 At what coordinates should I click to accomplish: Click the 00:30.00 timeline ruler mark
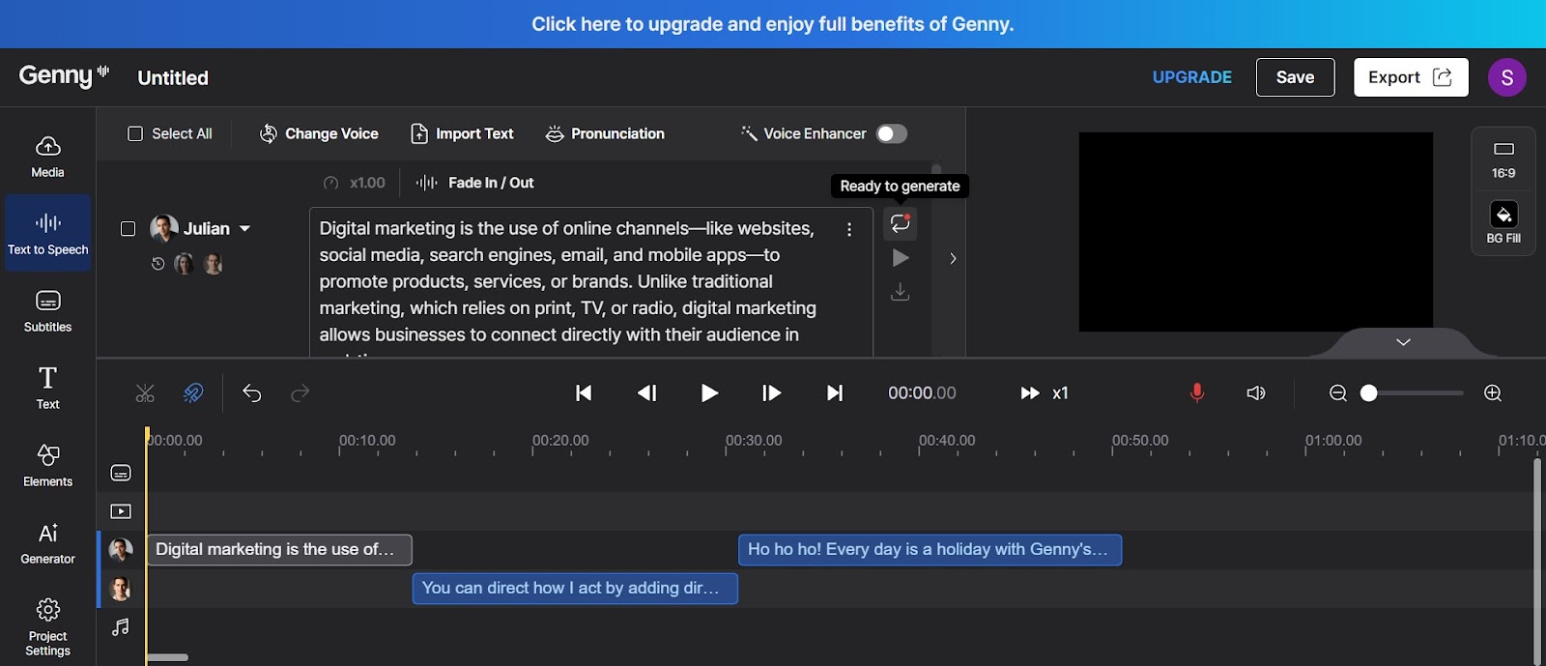point(754,441)
